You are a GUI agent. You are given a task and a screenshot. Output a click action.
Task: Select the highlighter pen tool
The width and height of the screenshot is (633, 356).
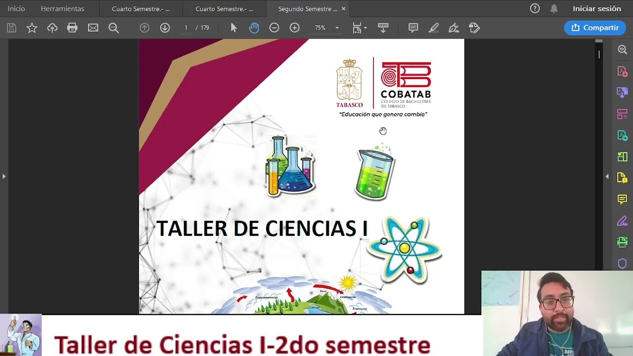point(434,28)
